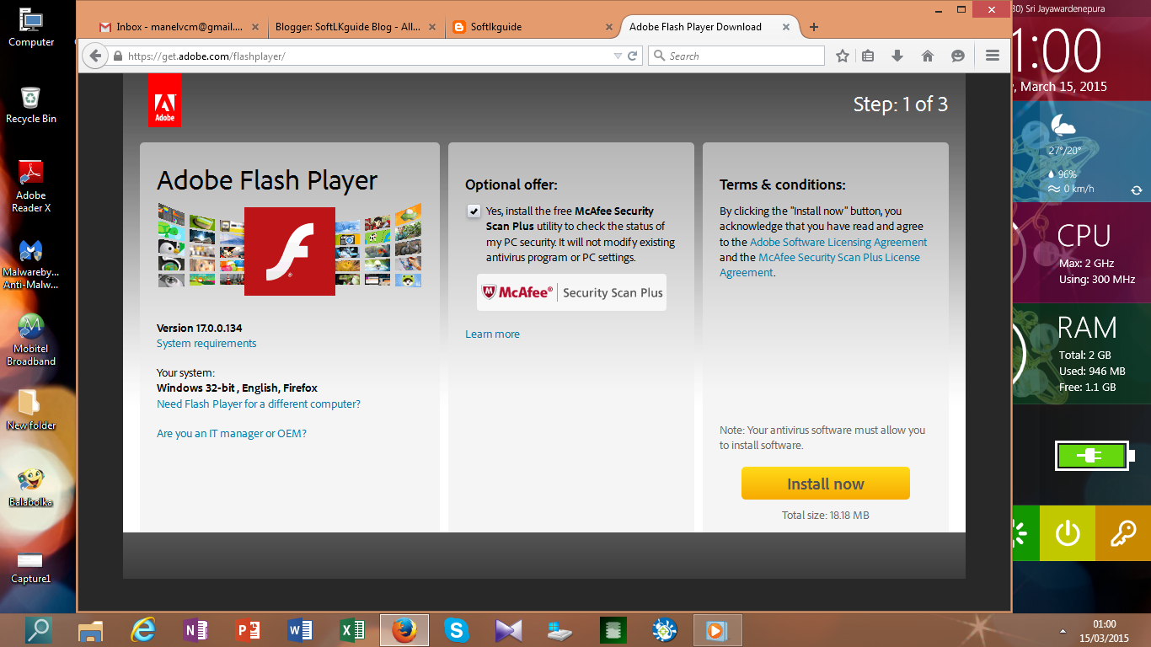The width and height of the screenshot is (1151, 647).
Task: Select the Adobe Flash Player Download tab
Action: point(695,27)
